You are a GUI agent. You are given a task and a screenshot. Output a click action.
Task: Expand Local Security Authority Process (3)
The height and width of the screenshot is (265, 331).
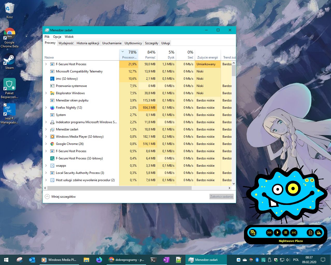(46, 173)
